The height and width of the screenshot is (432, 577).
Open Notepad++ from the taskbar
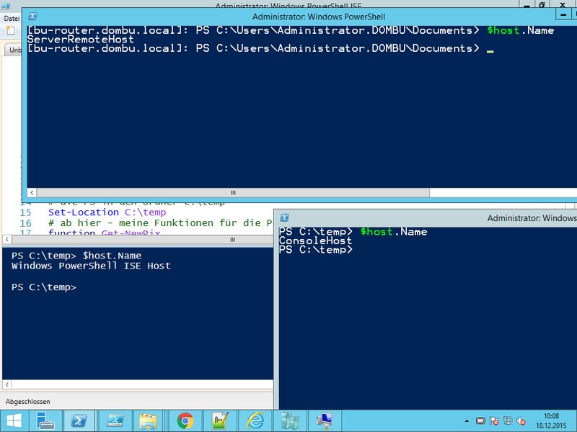(220, 421)
